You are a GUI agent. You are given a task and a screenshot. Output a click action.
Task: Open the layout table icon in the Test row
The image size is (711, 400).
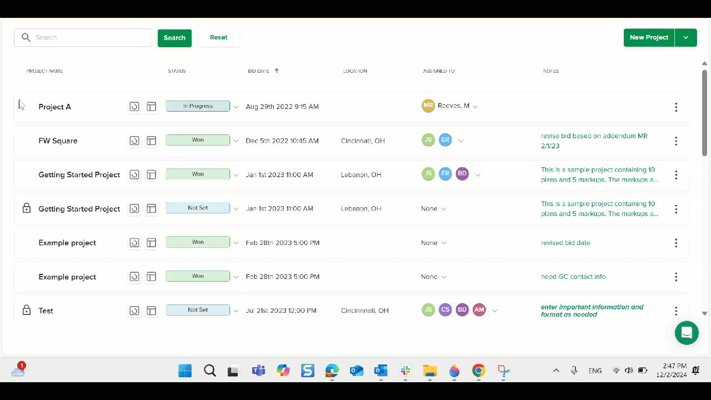tap(151, 311)
